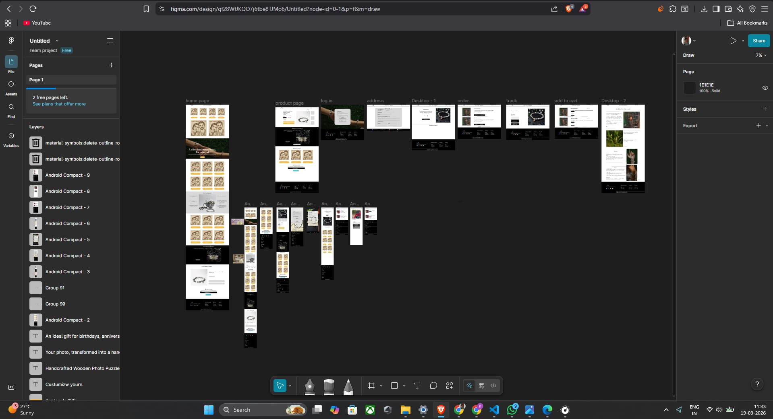This screenshot has height=419, width=773.
Task: Click the Share button
Action: pyautogui.click(x=758, y=41)
